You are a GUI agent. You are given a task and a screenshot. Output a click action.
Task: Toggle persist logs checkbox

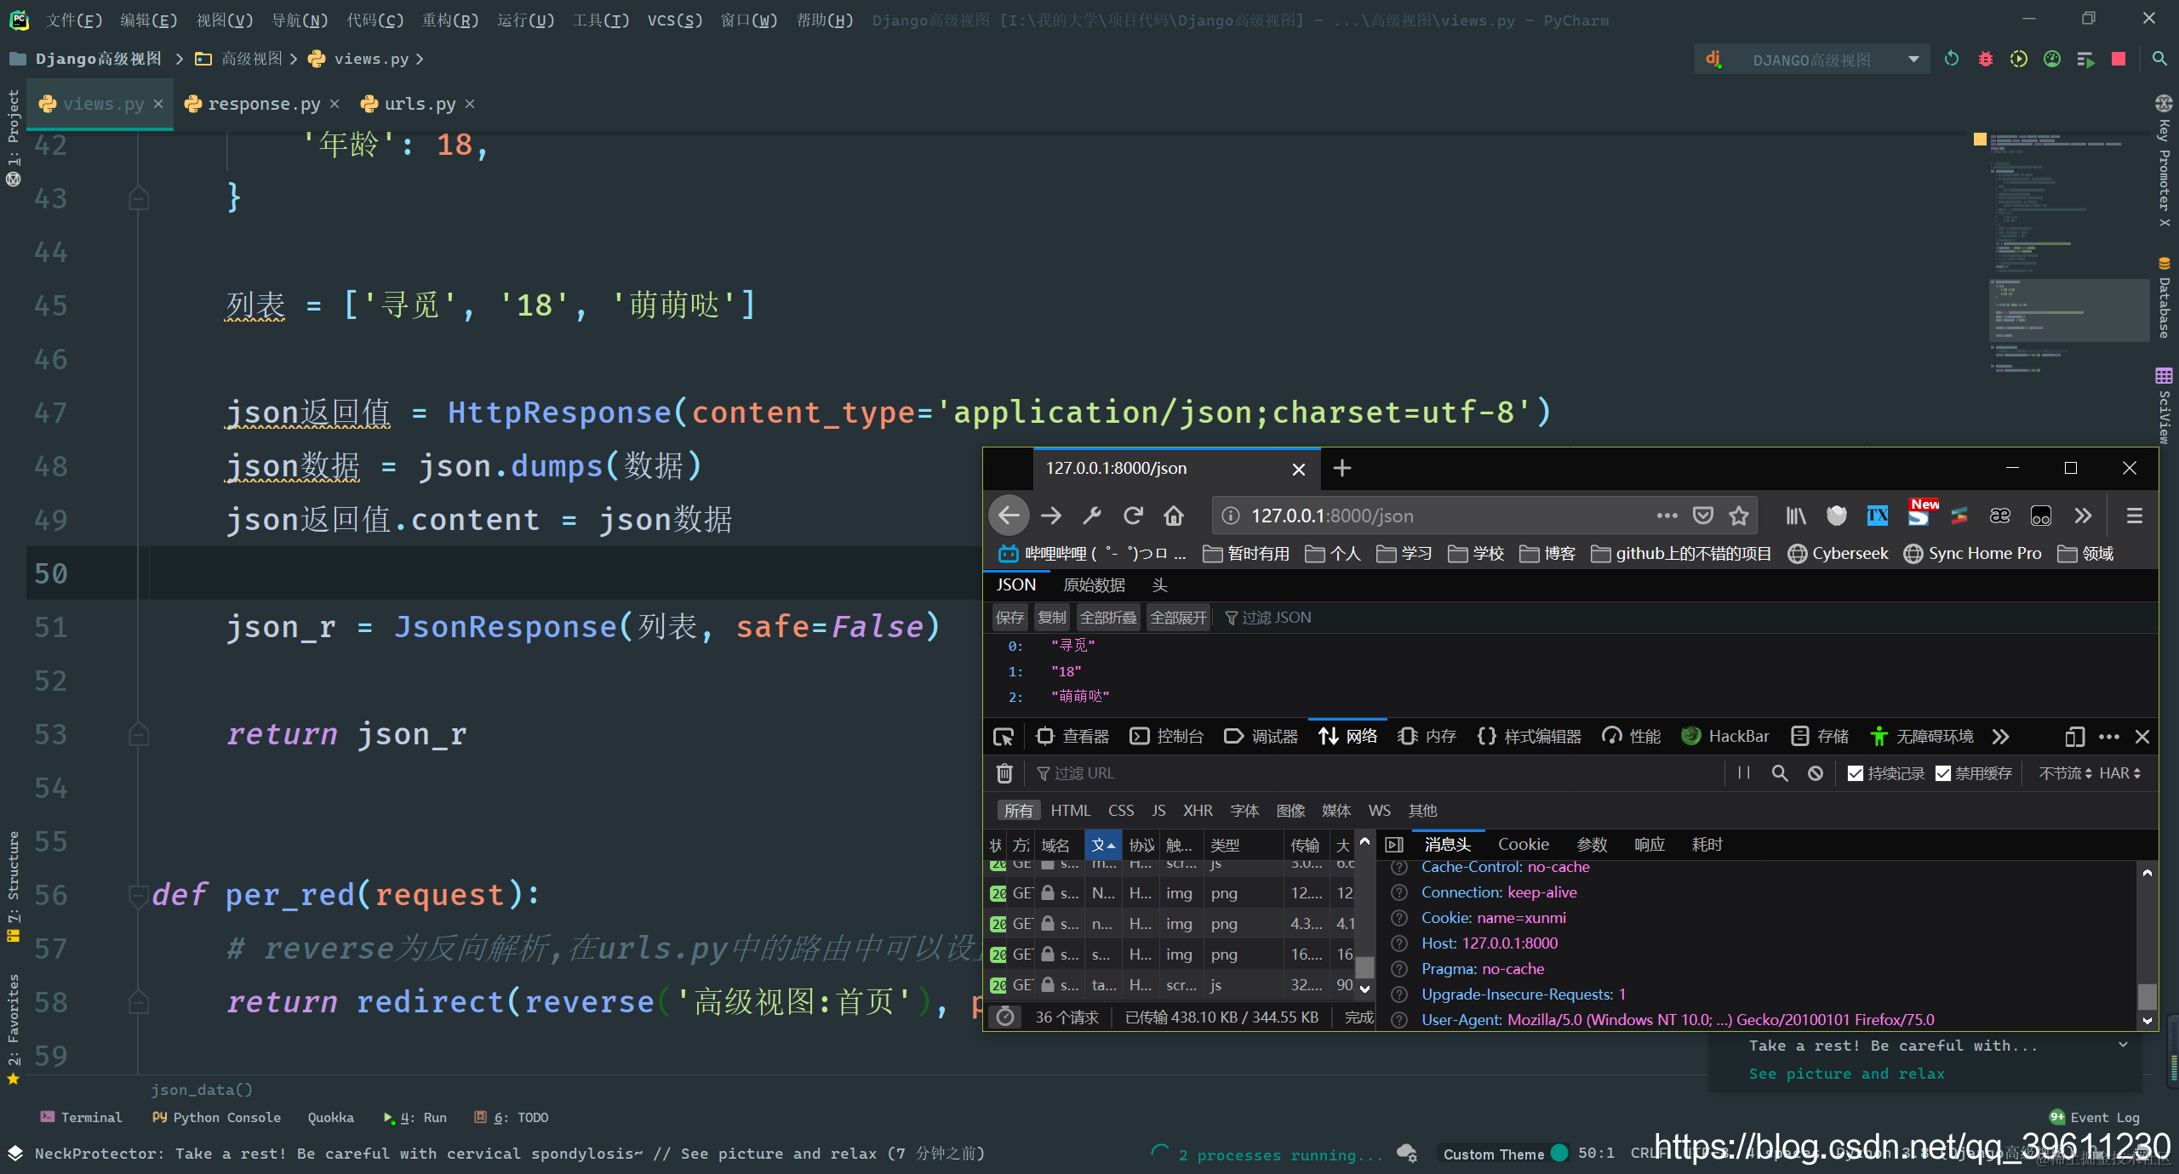tap(1856, 773)
